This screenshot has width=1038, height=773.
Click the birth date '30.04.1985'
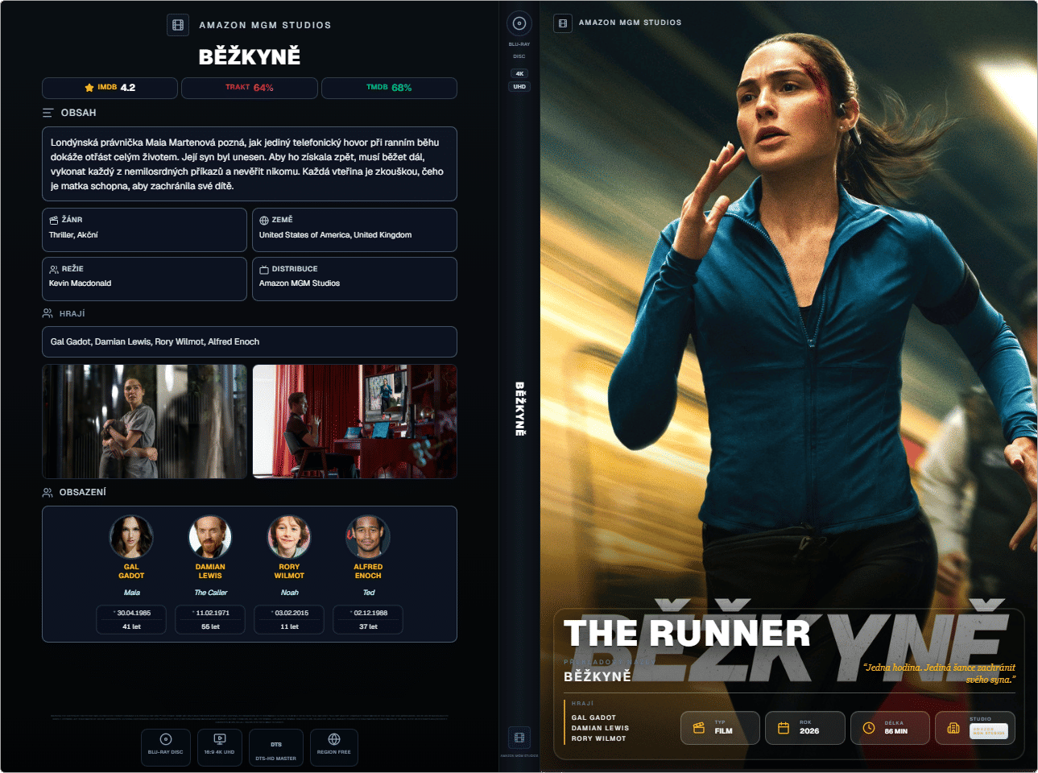click(134, 613)
